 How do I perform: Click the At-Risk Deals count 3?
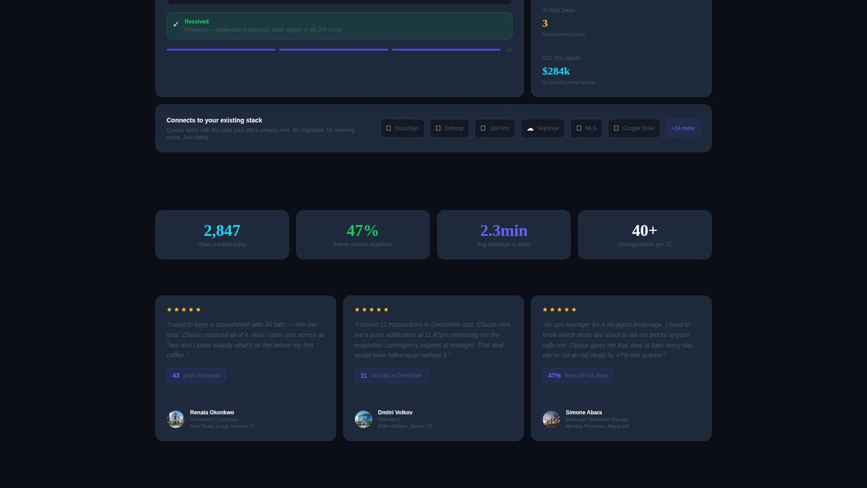pyautogui.click(x=545, y=23)
